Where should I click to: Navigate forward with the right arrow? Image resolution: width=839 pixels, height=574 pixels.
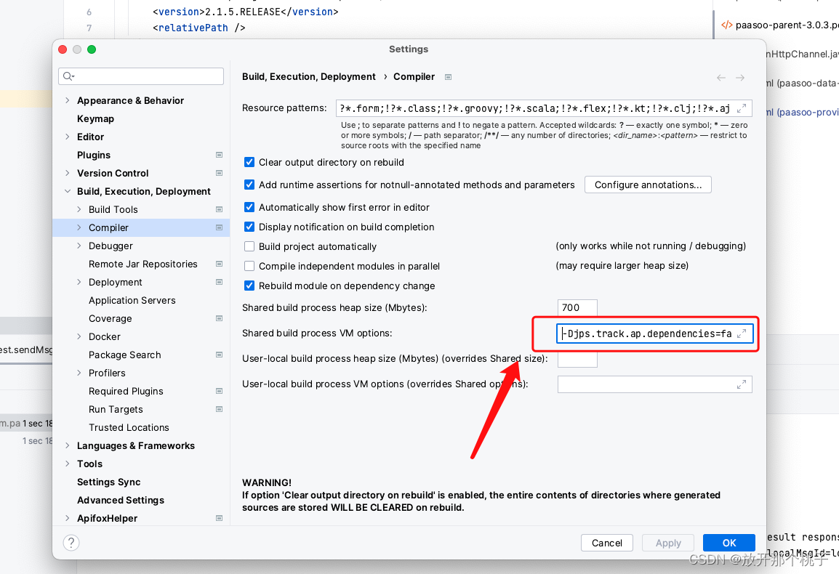740,78
